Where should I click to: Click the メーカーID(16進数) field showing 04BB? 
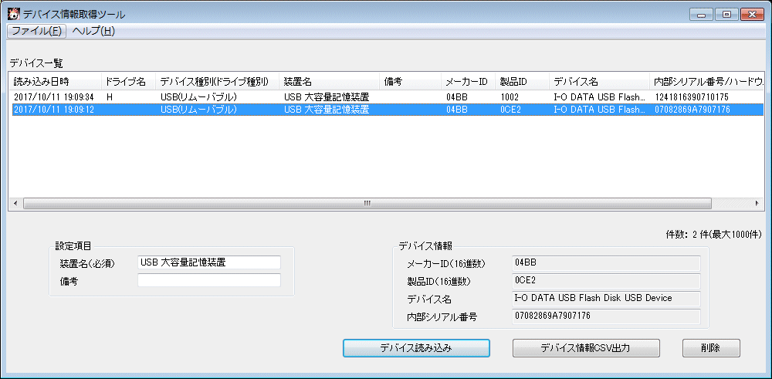(605, 263)
